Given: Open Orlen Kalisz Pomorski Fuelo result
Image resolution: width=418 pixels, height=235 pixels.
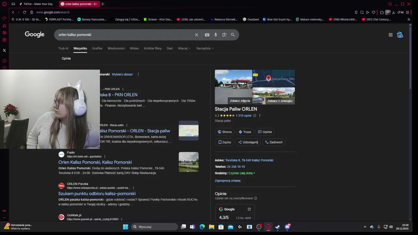Looking at the screenshot, I should click(95, 162).
